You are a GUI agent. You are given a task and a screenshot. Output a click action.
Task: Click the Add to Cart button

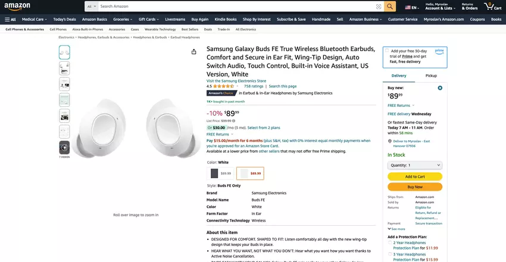(414, 176)
